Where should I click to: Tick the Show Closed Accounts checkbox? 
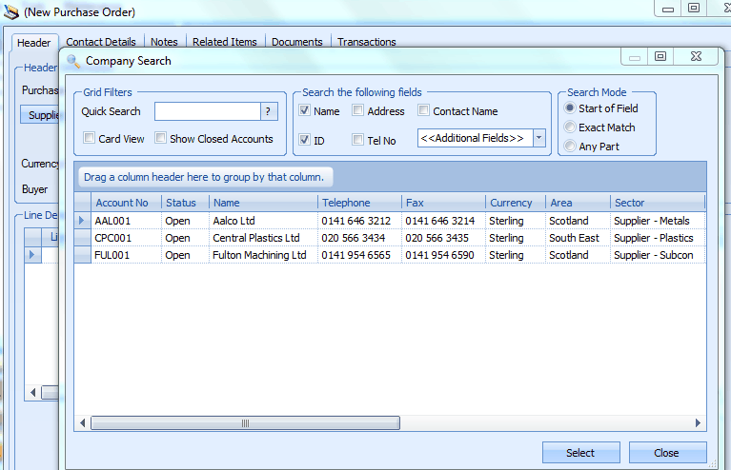pyautogui.click(x=161, y=139)
